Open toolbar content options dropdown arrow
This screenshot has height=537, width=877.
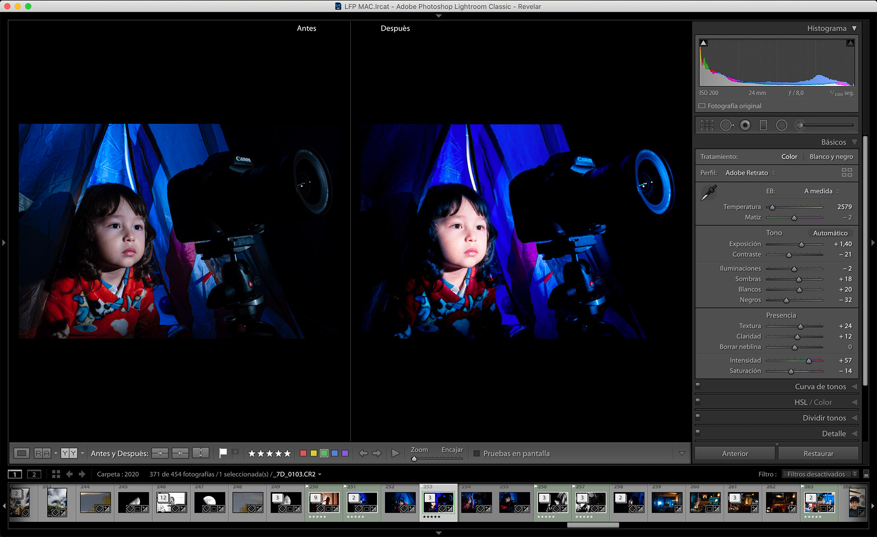[x=682, y=453]
